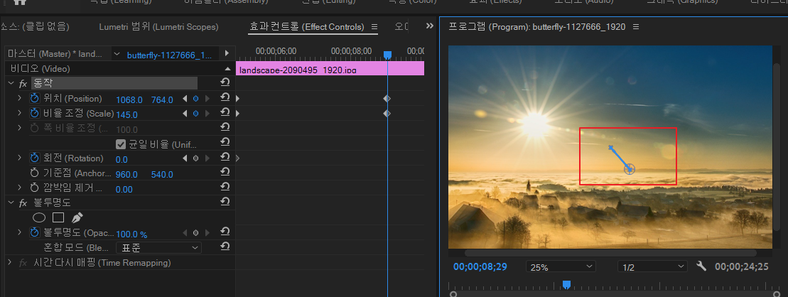788x297 pixels.
Task: Click the Scale keyframe diamond in timeline
Action: [x=387, y=114]
